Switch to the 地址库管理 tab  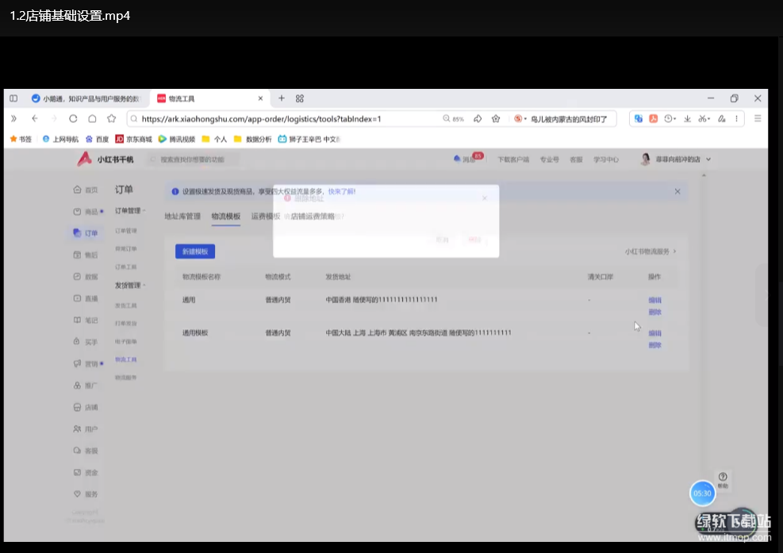click(x=182, y=216)
